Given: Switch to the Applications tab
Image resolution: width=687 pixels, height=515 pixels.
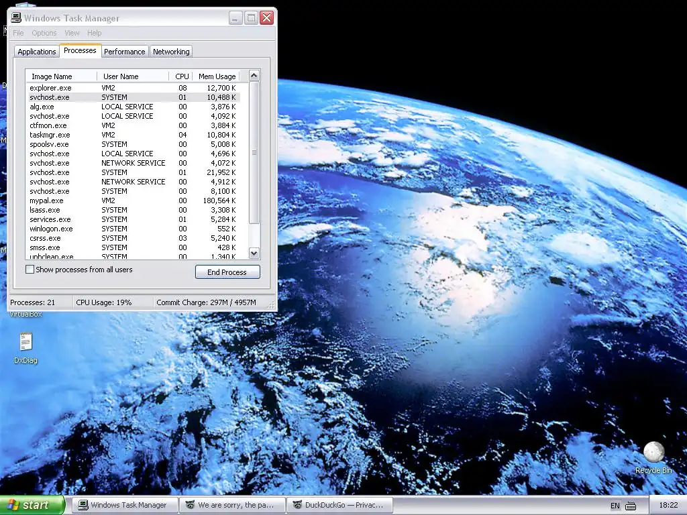Looking at the screenshot, I should click(37, 52).
